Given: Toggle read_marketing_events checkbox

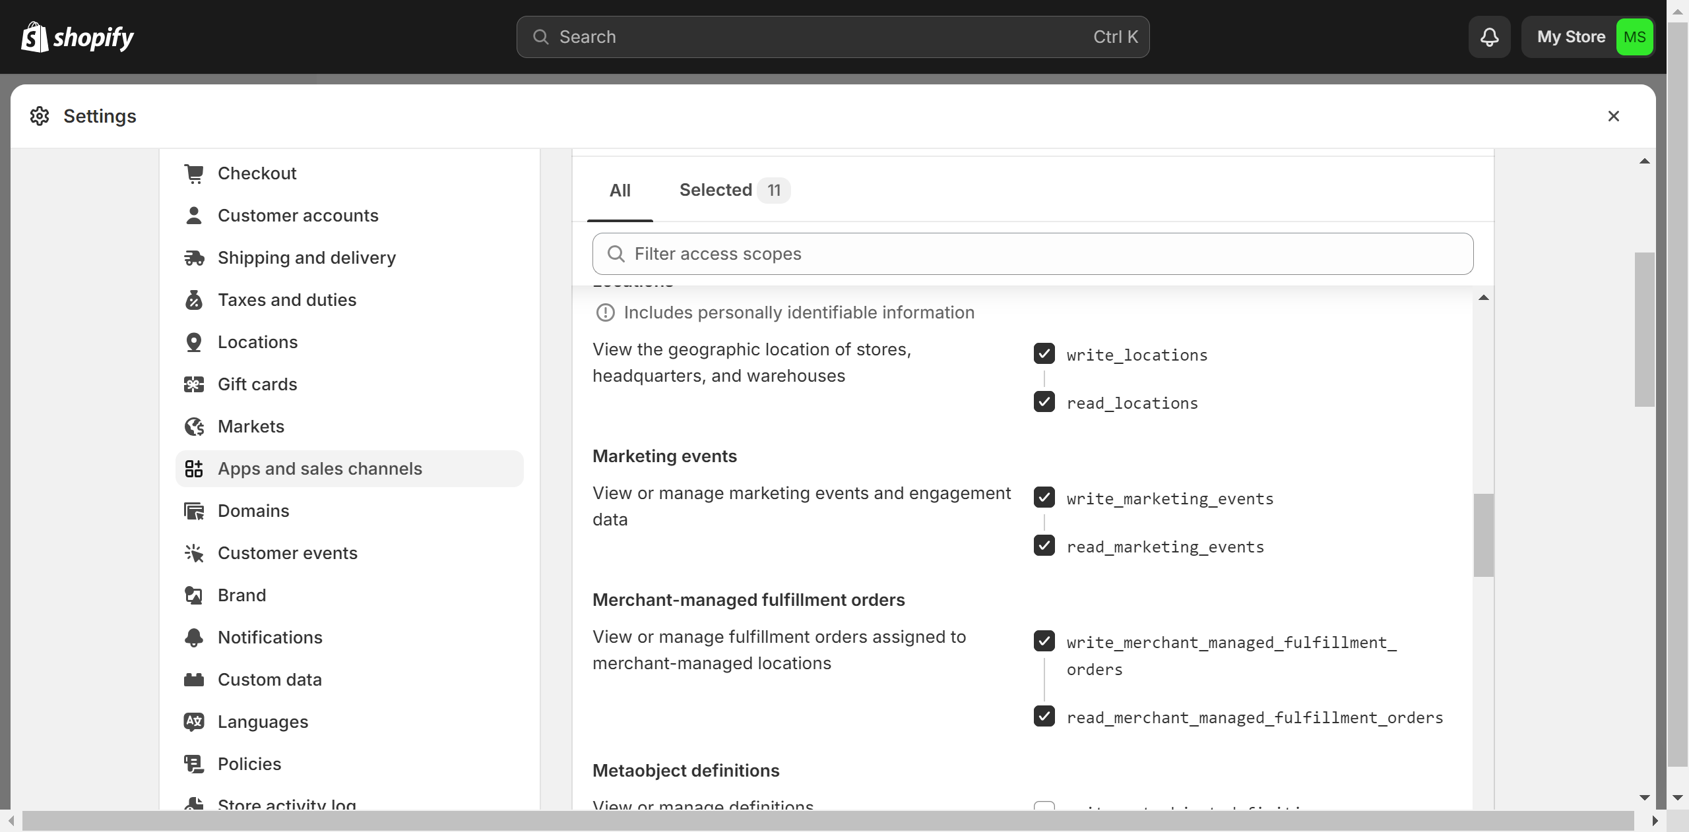Looking at the screenshot, I should [x=1044, y=546].
